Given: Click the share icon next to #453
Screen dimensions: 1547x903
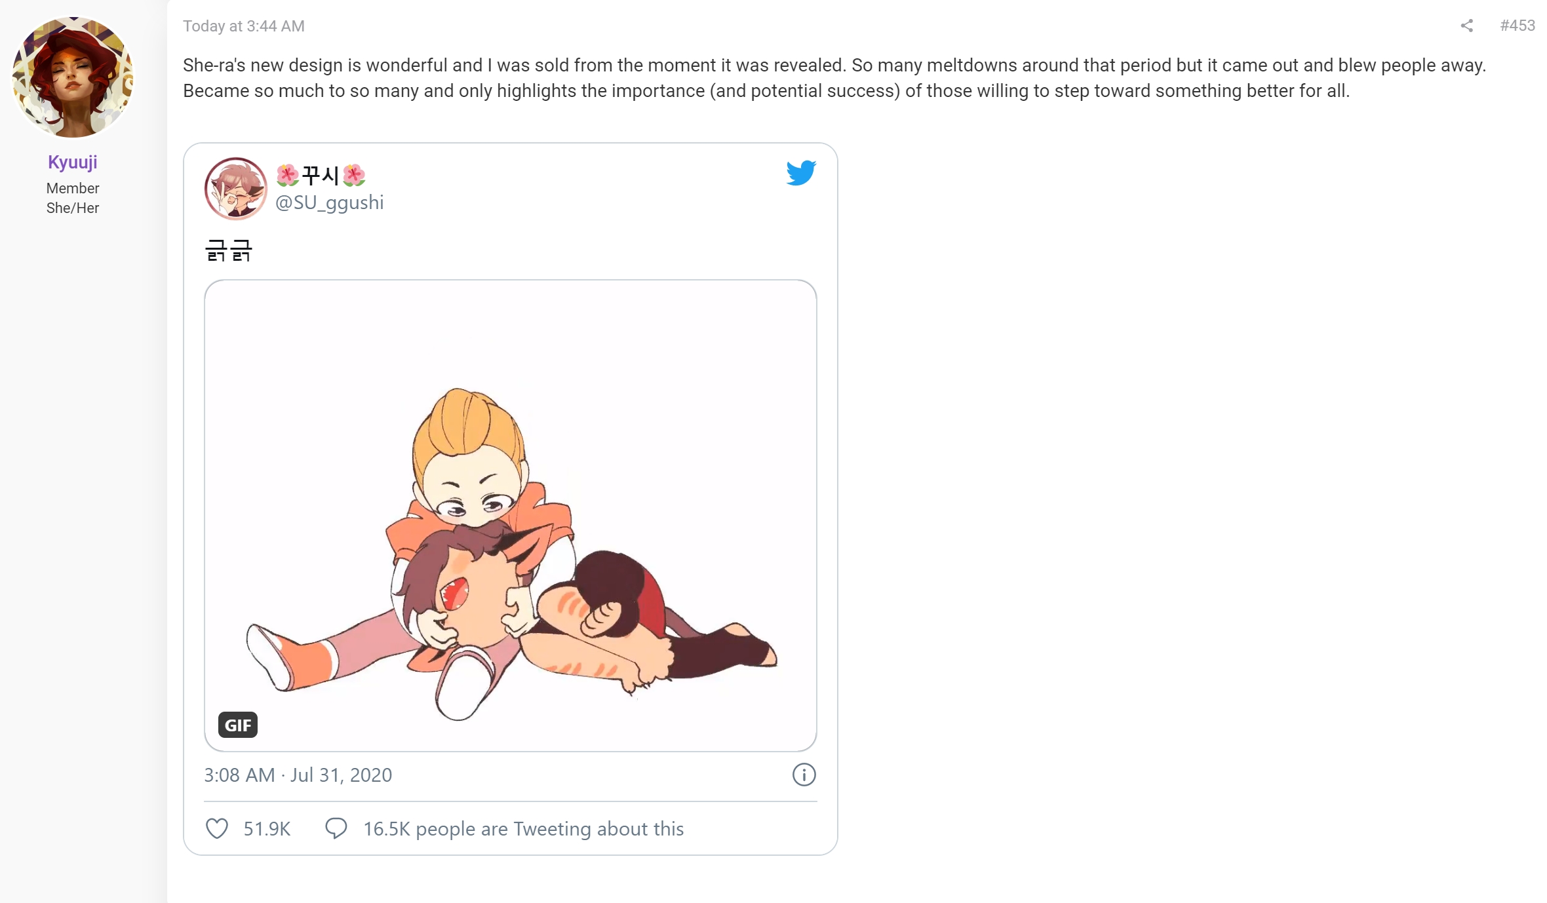Looking at the screenshot, I should tap(1466, 26).
